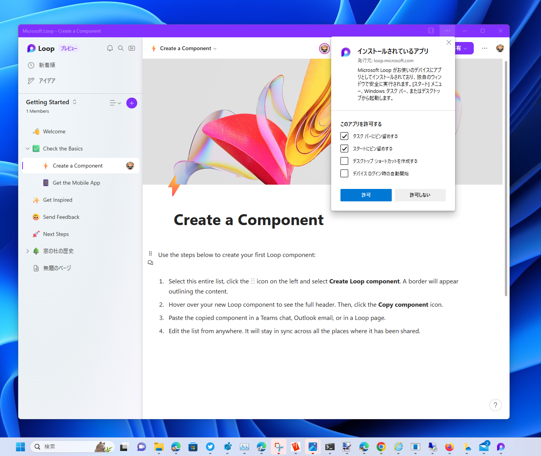Click the 許可 button in the dialog
The image size is (541, 456).
366,195
